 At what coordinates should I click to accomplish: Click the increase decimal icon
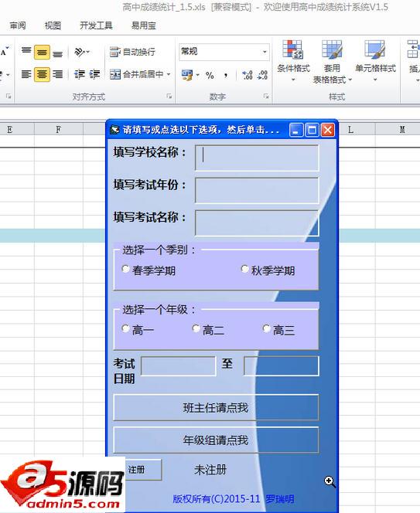pyautogui.click(x=248, y=75)
